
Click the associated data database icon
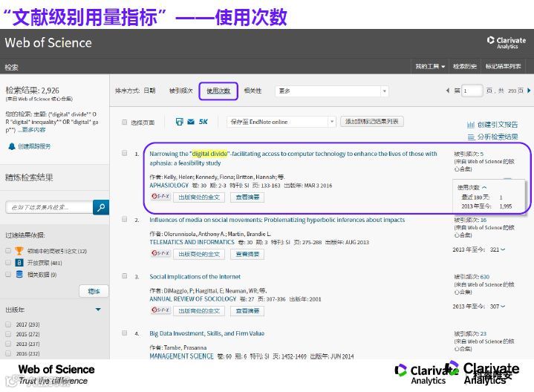(19, 274)
